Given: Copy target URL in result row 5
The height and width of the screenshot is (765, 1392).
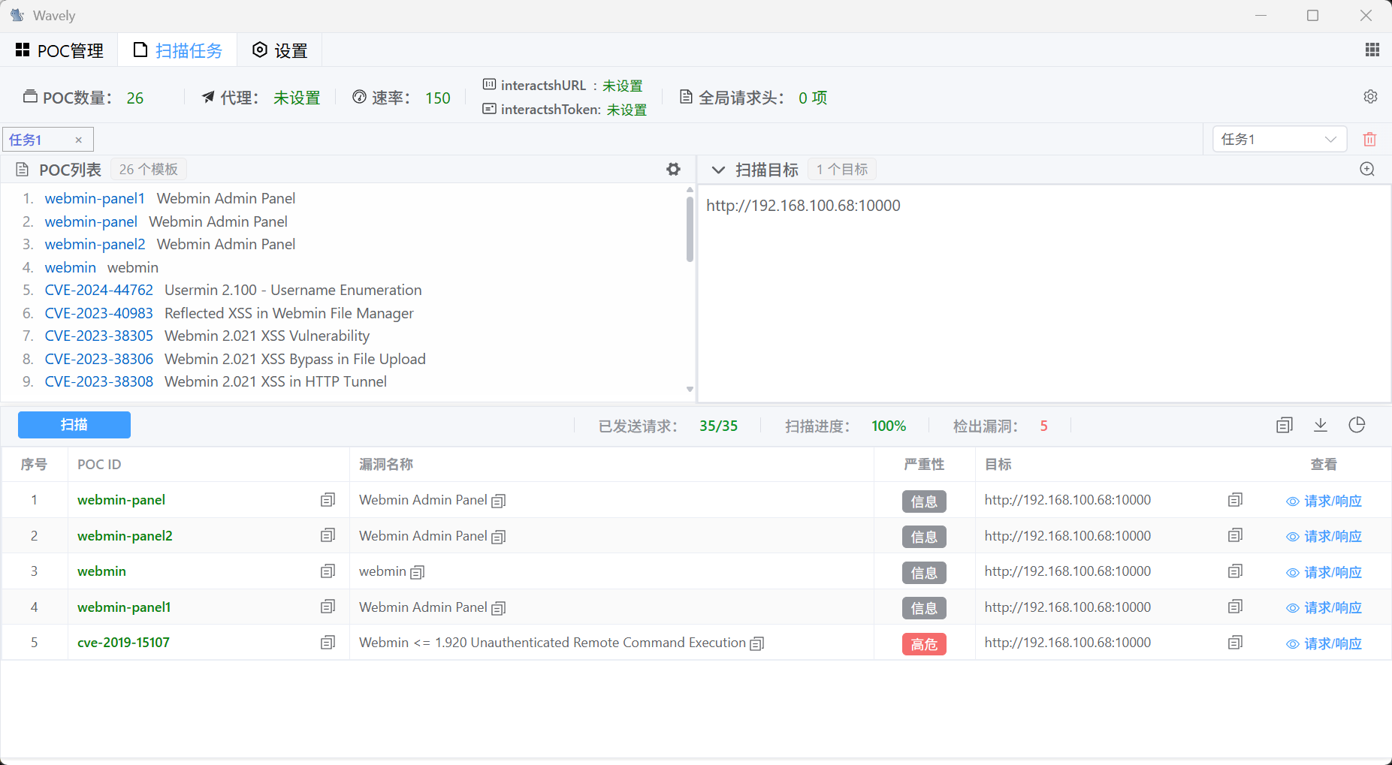Looking at the screenshot, I should [1235, 643].
